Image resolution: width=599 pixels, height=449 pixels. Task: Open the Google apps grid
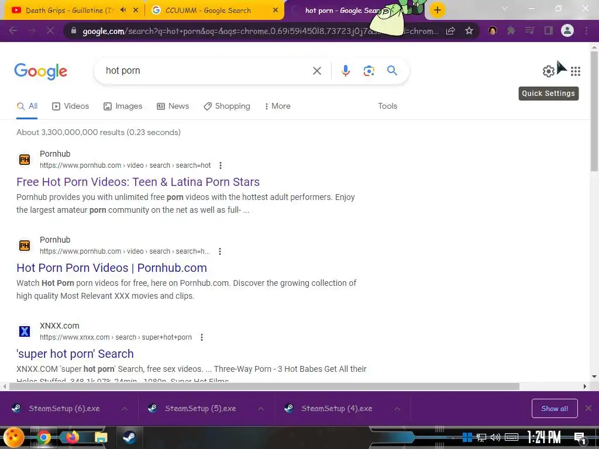[x=576, y=71]
